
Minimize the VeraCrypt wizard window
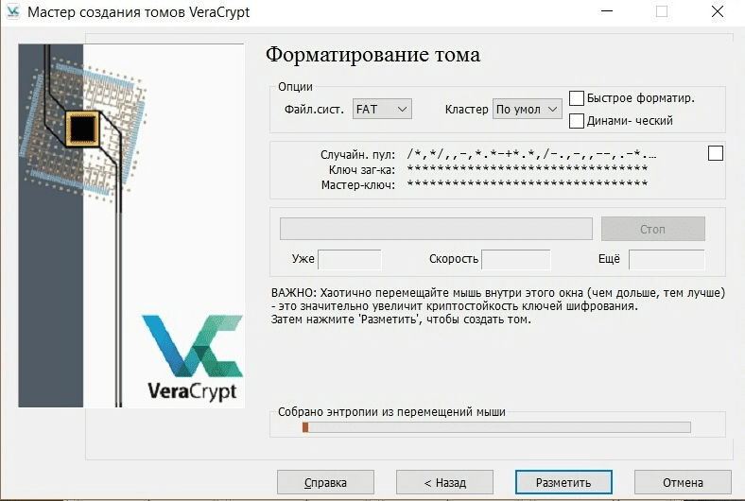coord(607,11)
